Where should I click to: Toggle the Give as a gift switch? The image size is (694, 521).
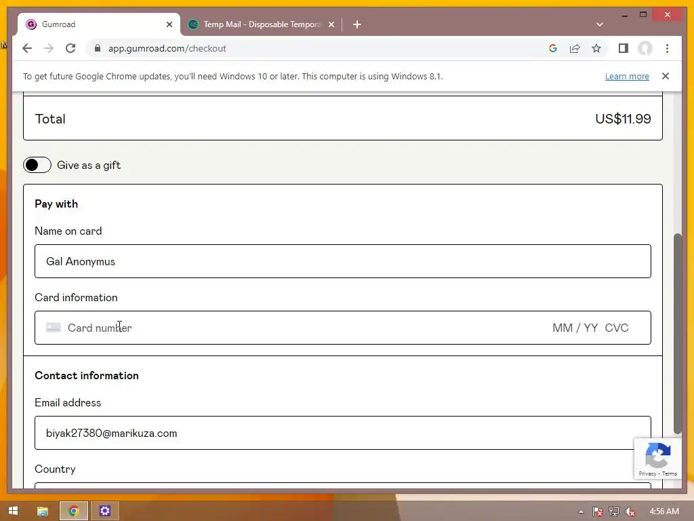[x=37, y=165]
